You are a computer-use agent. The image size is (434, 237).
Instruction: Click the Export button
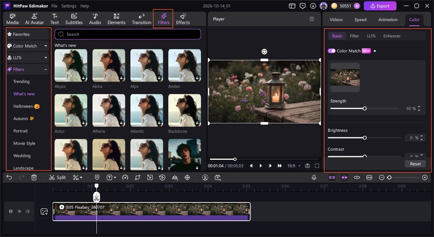point(380,6)
